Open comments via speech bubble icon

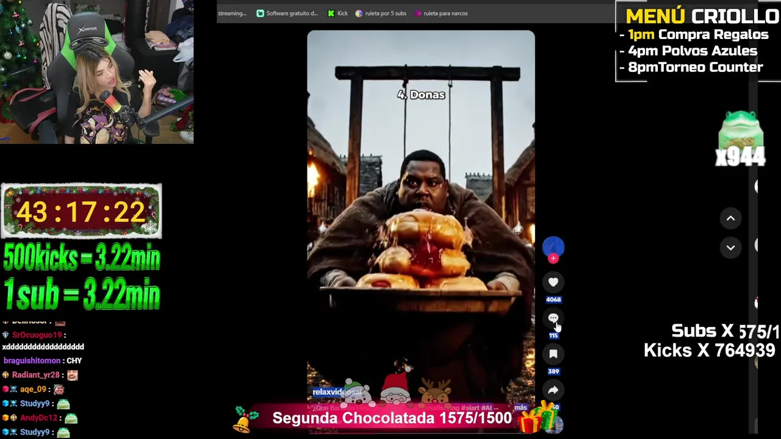pos(553,318)
